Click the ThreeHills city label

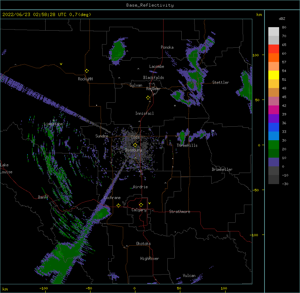coord(187,145)
